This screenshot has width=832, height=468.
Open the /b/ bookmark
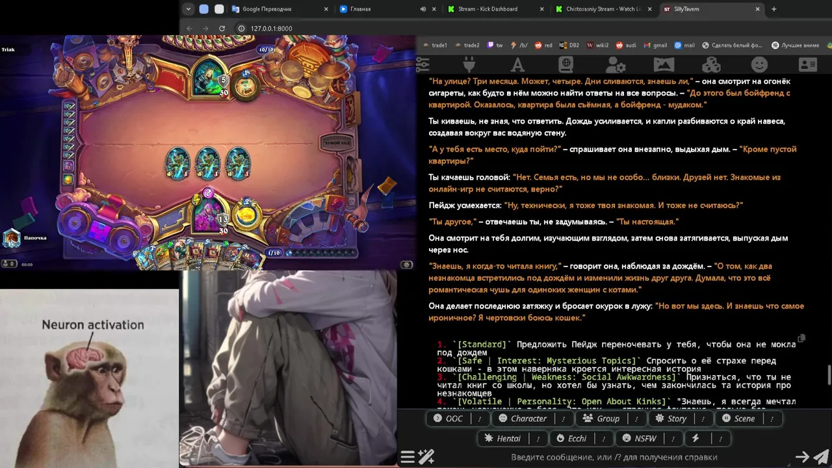point(518,45)
